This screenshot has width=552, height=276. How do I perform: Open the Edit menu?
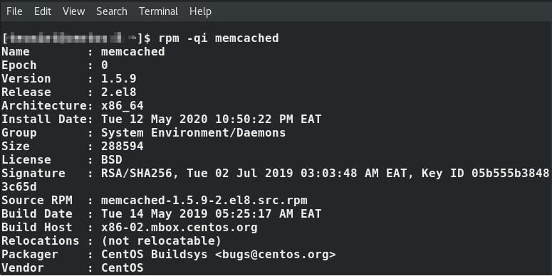(43, 11)
